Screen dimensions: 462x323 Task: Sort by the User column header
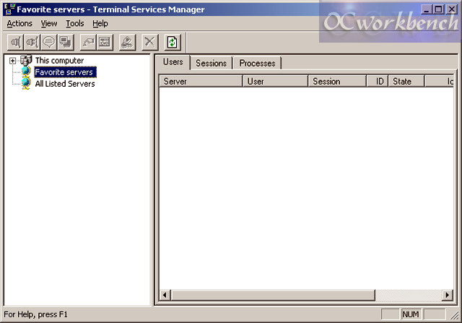point(275,81)
